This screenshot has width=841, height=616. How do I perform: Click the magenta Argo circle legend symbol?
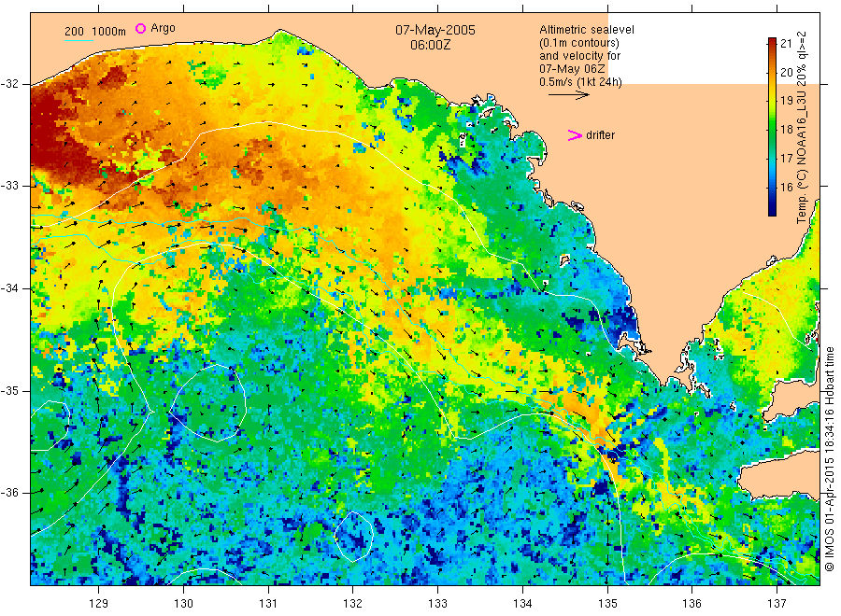(140, 28)
